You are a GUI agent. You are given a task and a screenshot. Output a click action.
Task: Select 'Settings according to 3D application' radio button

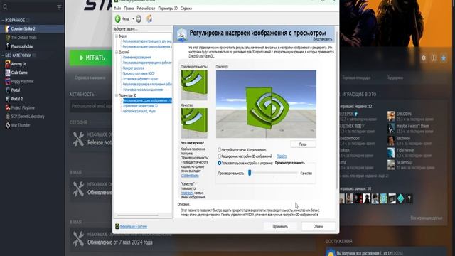(x=220, y=150)
